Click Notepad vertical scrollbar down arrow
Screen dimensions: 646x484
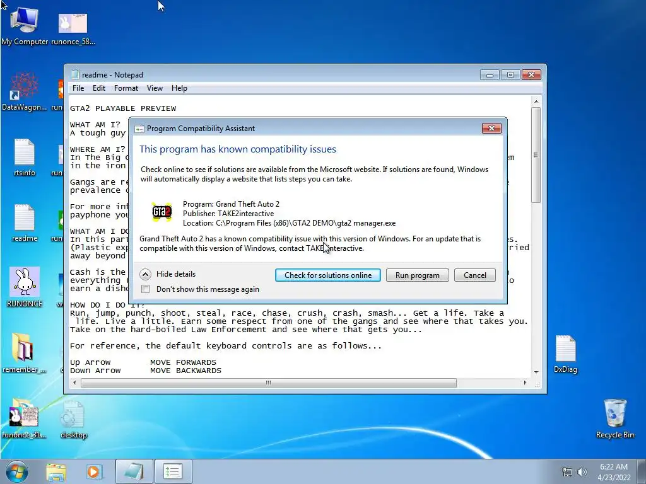(x=536, y=372)
